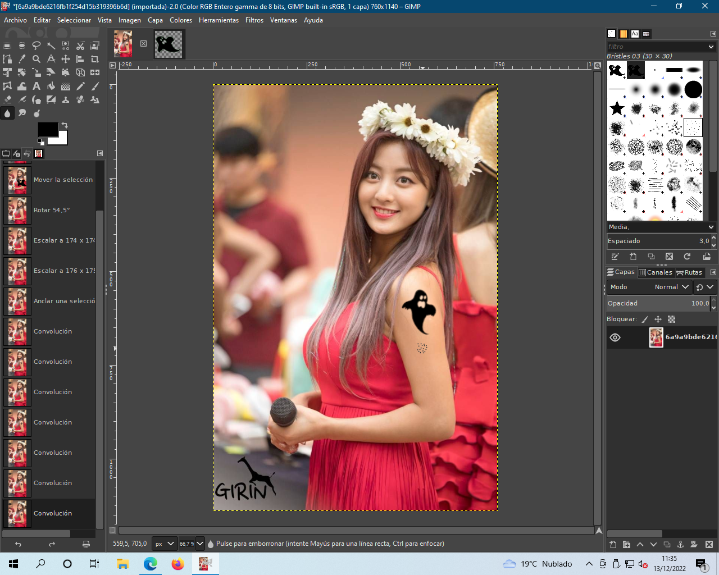
Task: Select the Text tool
Action: point(37,86)
